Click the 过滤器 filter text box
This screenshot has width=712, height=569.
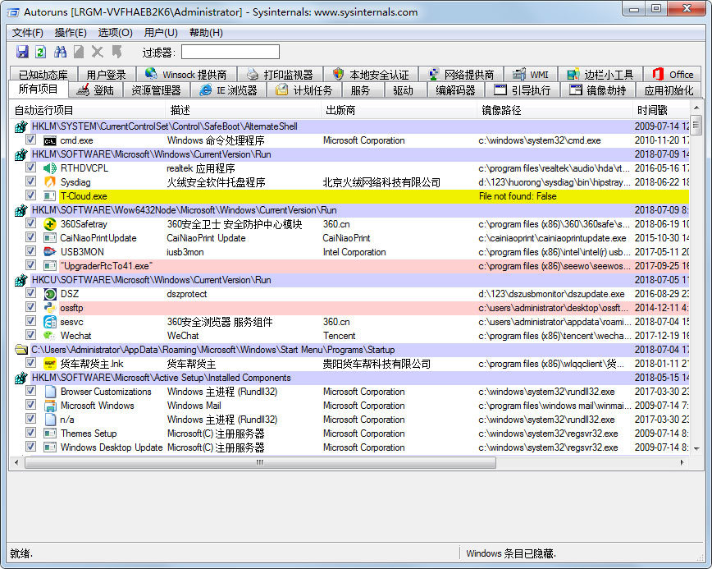pyautogui.click(x=230, y=52)
